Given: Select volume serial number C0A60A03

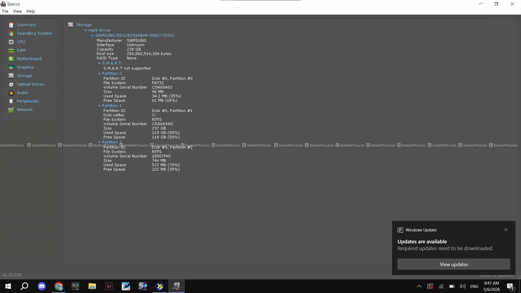Looking at the screenshot, I should coord(162,87).
